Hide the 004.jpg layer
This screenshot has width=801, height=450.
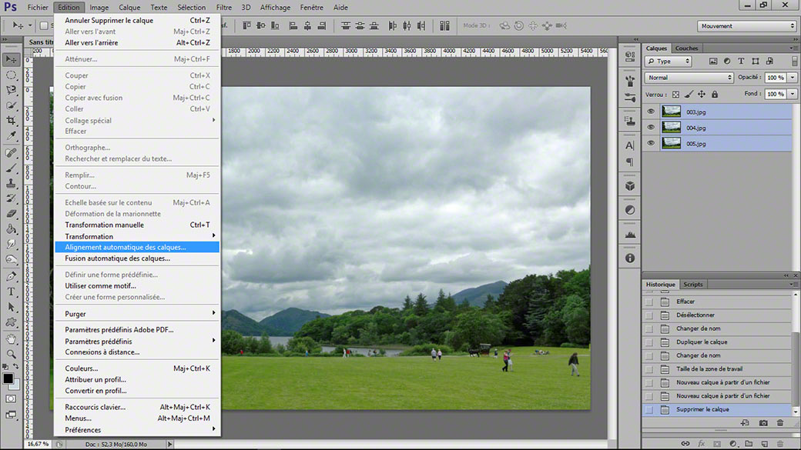click(650, 128)
